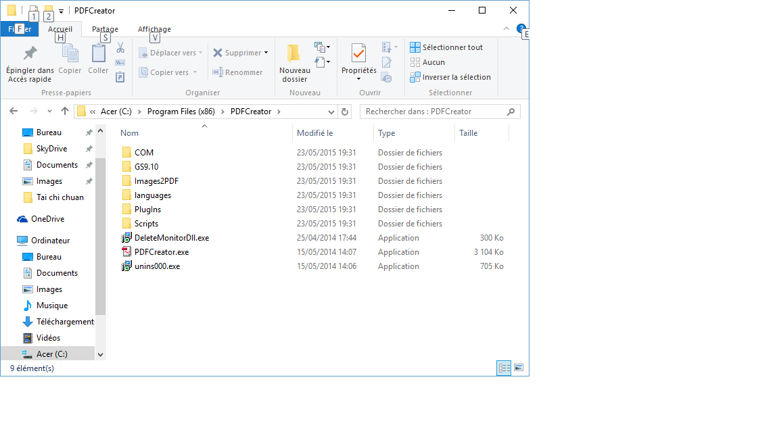Click the Renommer button
The height and width of the screenshot is (438, 779).
pos(237,72)
